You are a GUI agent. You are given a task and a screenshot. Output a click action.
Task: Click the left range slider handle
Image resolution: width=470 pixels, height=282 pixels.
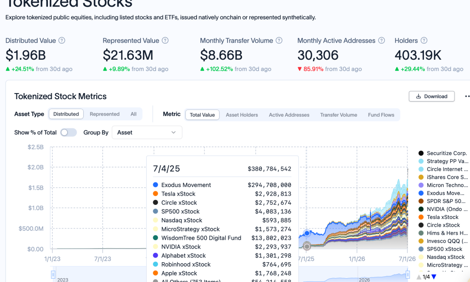[x=53, y=274]
